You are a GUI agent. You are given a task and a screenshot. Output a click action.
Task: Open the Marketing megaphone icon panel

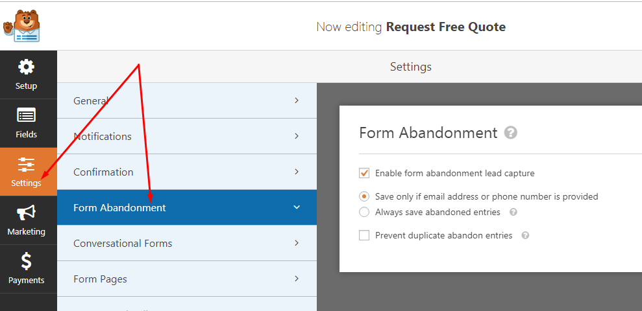(x=26, y=213)
